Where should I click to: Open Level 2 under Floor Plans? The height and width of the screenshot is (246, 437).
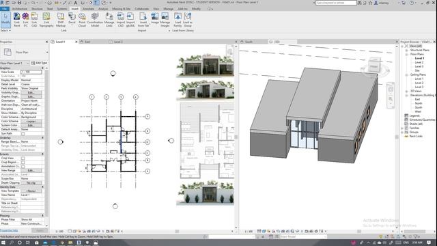[x=419, y=62]
